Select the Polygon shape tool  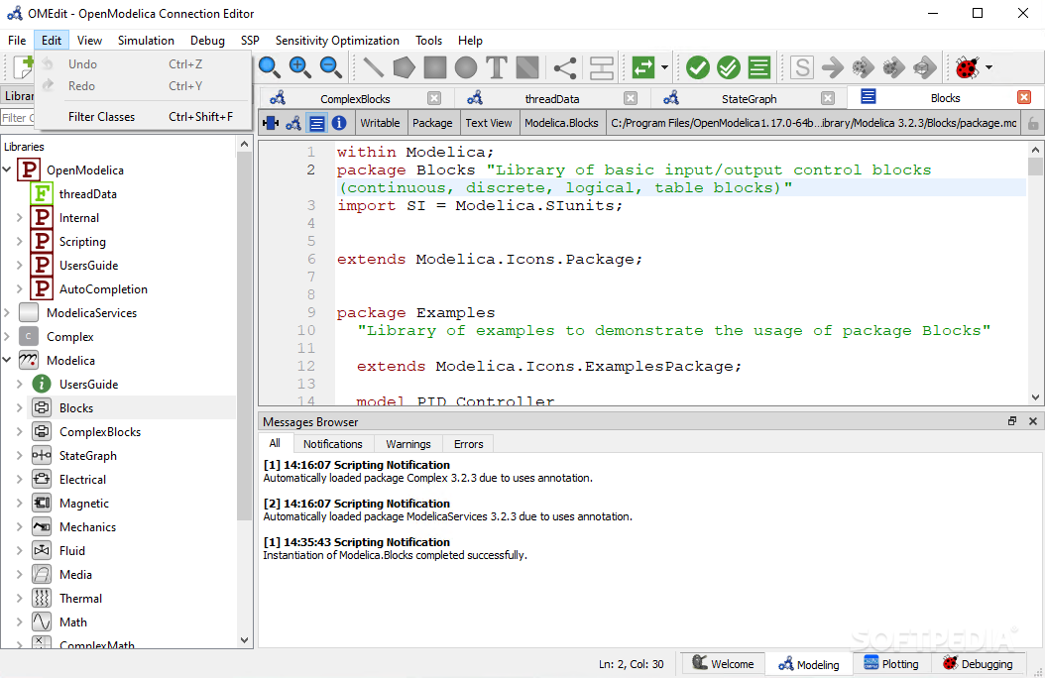[x=404, y=67]
